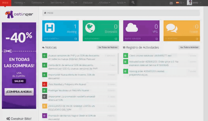
Task: Change language with the ES selector
Action: (180, 3)
